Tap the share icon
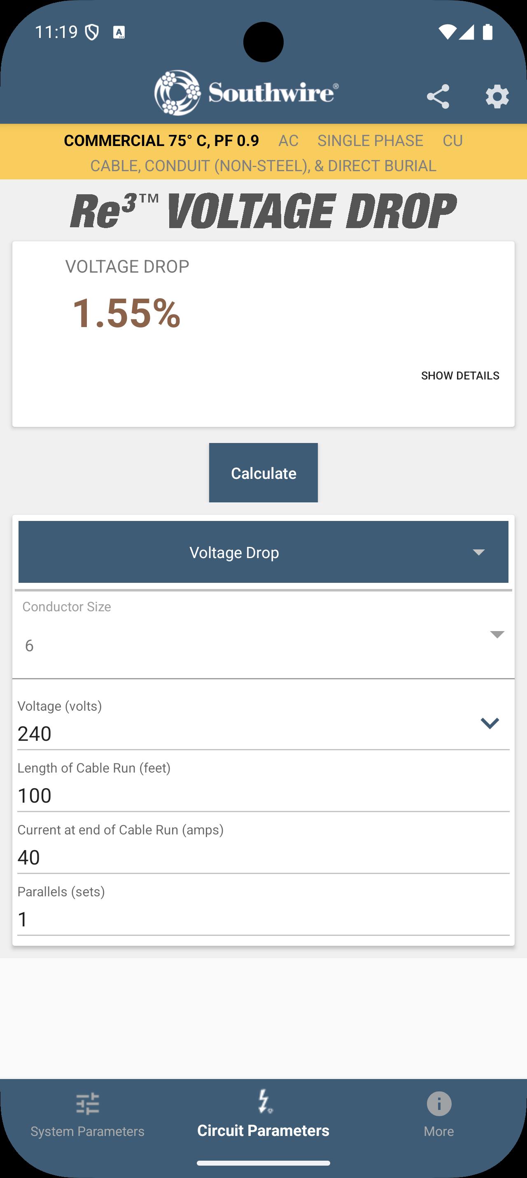This screenshot has width=527, height=1178. tap(438, 97)
